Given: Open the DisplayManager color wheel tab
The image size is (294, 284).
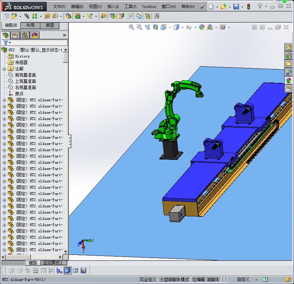Looking at the screenshot, I should 35,35.
